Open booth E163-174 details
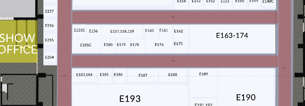This screenshot has height=106, width=305. [x=232, y=39]
